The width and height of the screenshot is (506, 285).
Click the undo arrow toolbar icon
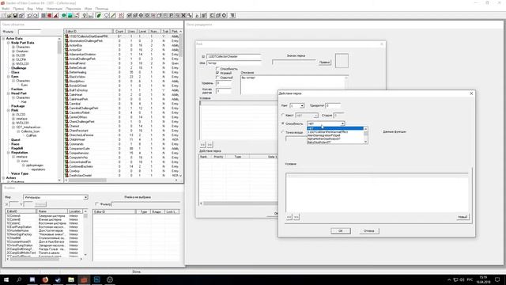pos(30,16)
